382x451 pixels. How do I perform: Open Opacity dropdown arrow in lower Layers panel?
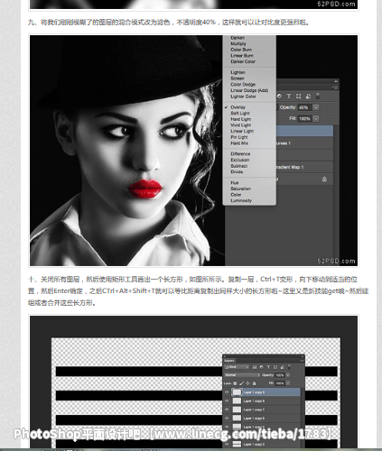(x=288, y=375)
